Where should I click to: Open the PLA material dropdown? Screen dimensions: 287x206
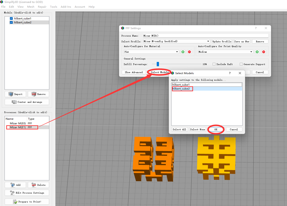[151, 52]
